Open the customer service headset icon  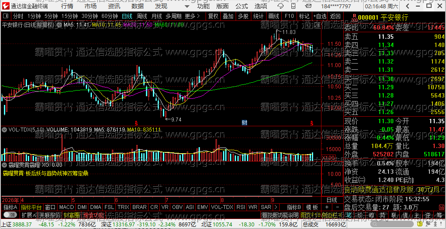pyautogui.click(x=280, y=6)
